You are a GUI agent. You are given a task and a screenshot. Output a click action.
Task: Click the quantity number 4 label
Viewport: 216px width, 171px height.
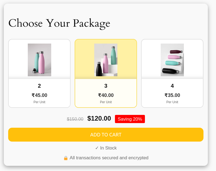tap(172, 86)
